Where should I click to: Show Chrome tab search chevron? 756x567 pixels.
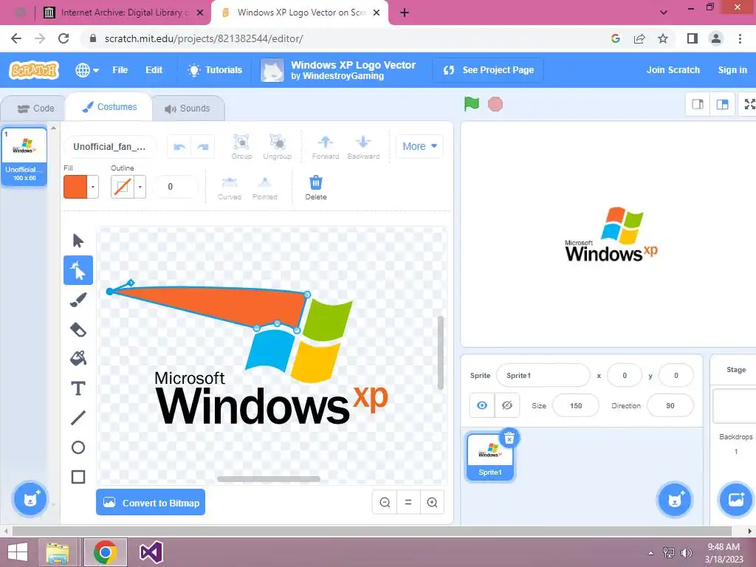point(664,13)
